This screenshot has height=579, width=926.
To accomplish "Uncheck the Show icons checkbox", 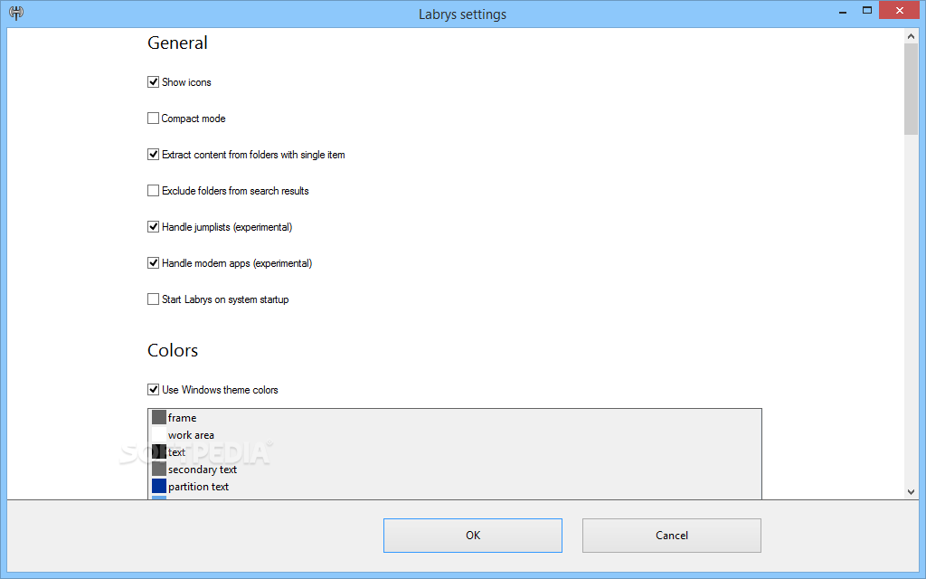I will point(153,82).
